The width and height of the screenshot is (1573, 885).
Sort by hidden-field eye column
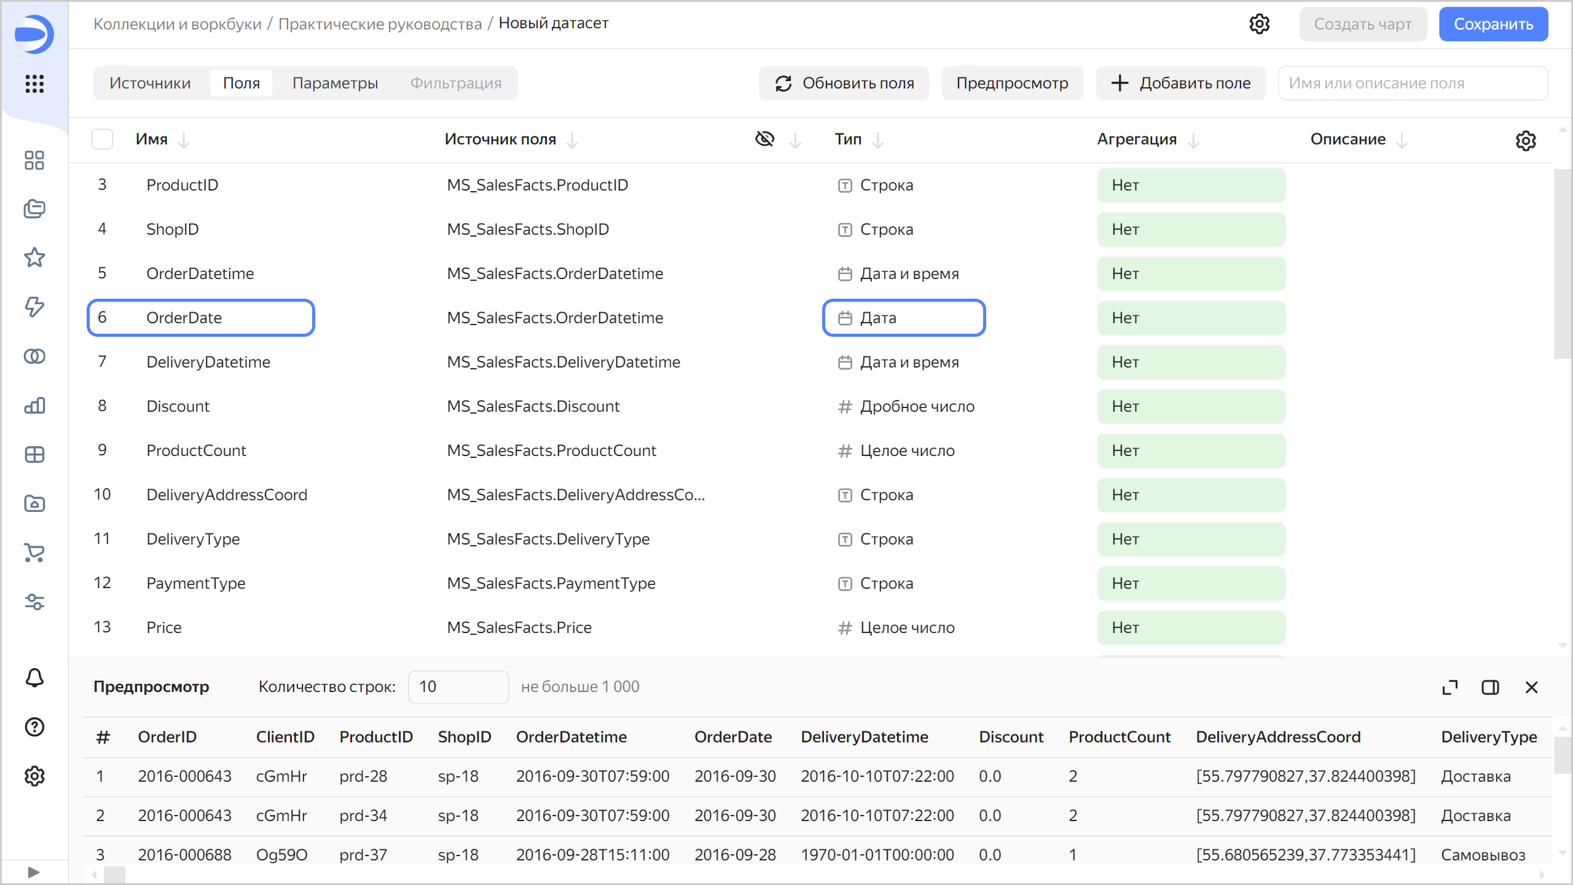[765, 140]
